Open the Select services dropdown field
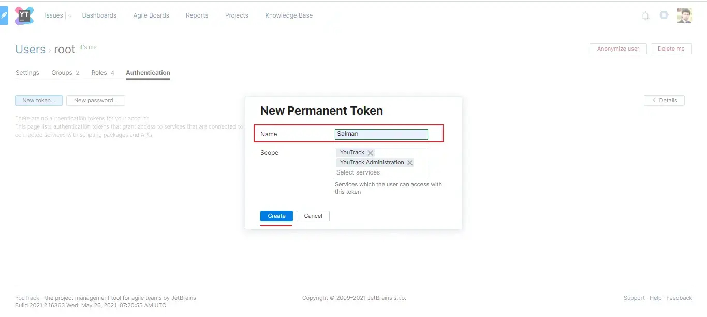Image resolution: width=707 pixels, height=317 pixels. [x=381, y=172]
